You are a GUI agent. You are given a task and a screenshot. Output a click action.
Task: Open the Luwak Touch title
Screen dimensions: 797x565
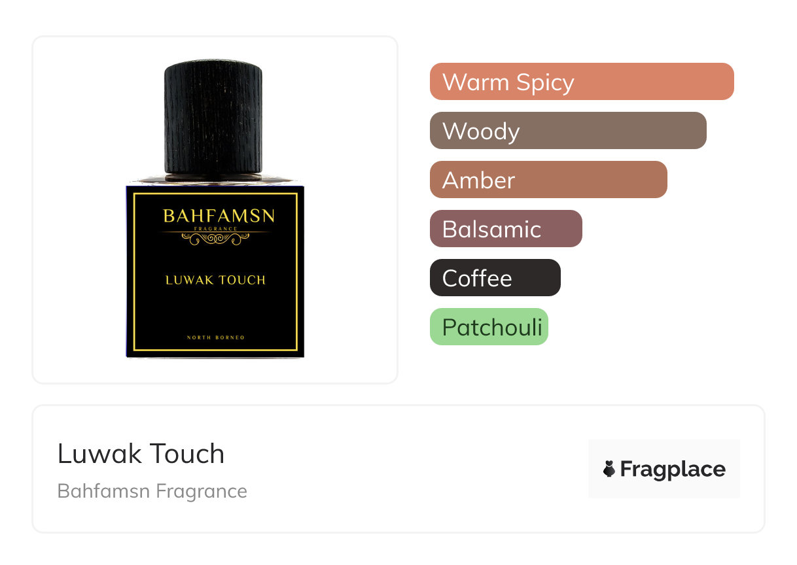pyautogui.click(x=141, y=454)
